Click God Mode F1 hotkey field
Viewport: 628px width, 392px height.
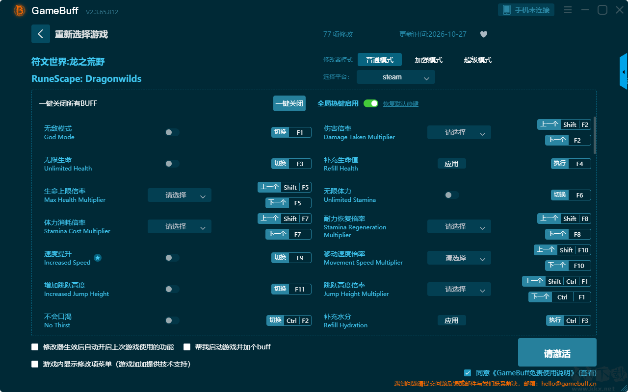[x=291, y=132]
